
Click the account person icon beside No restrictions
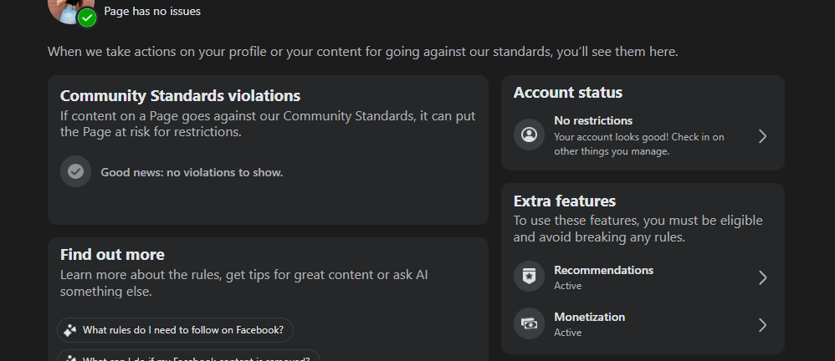[529, 135]
